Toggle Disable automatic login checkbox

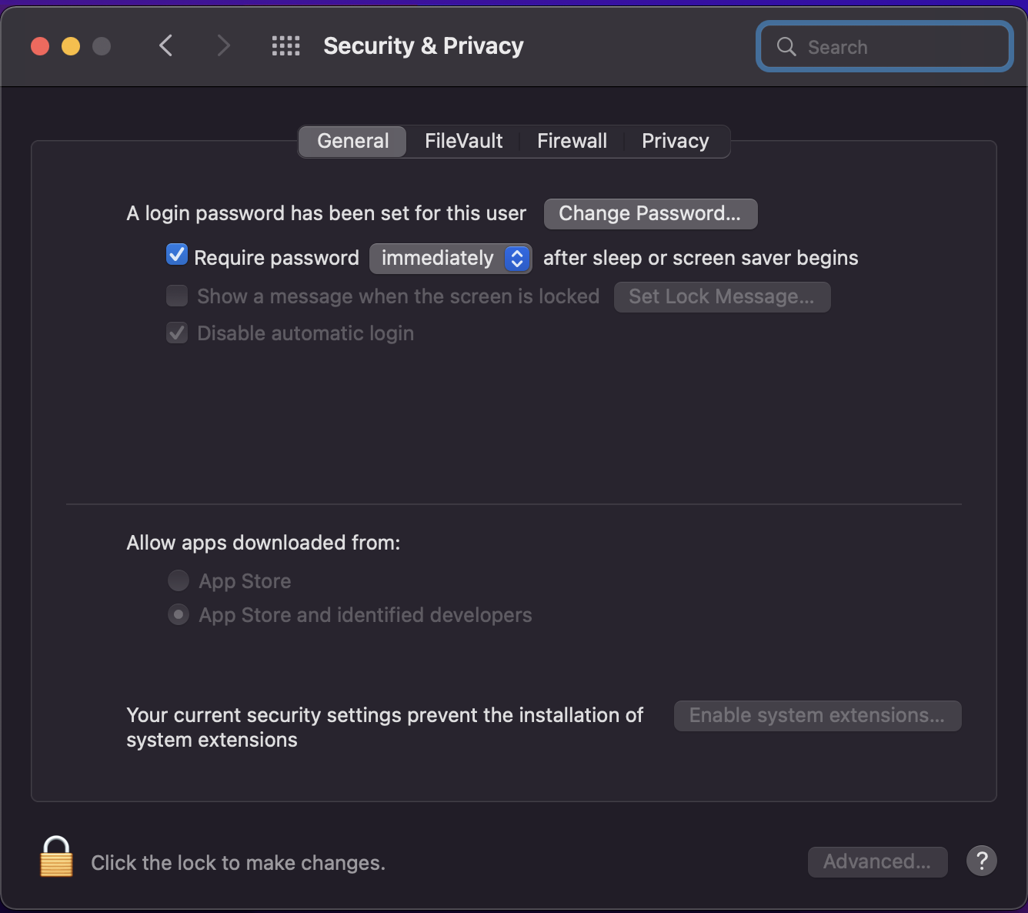[x=177, y=333]
